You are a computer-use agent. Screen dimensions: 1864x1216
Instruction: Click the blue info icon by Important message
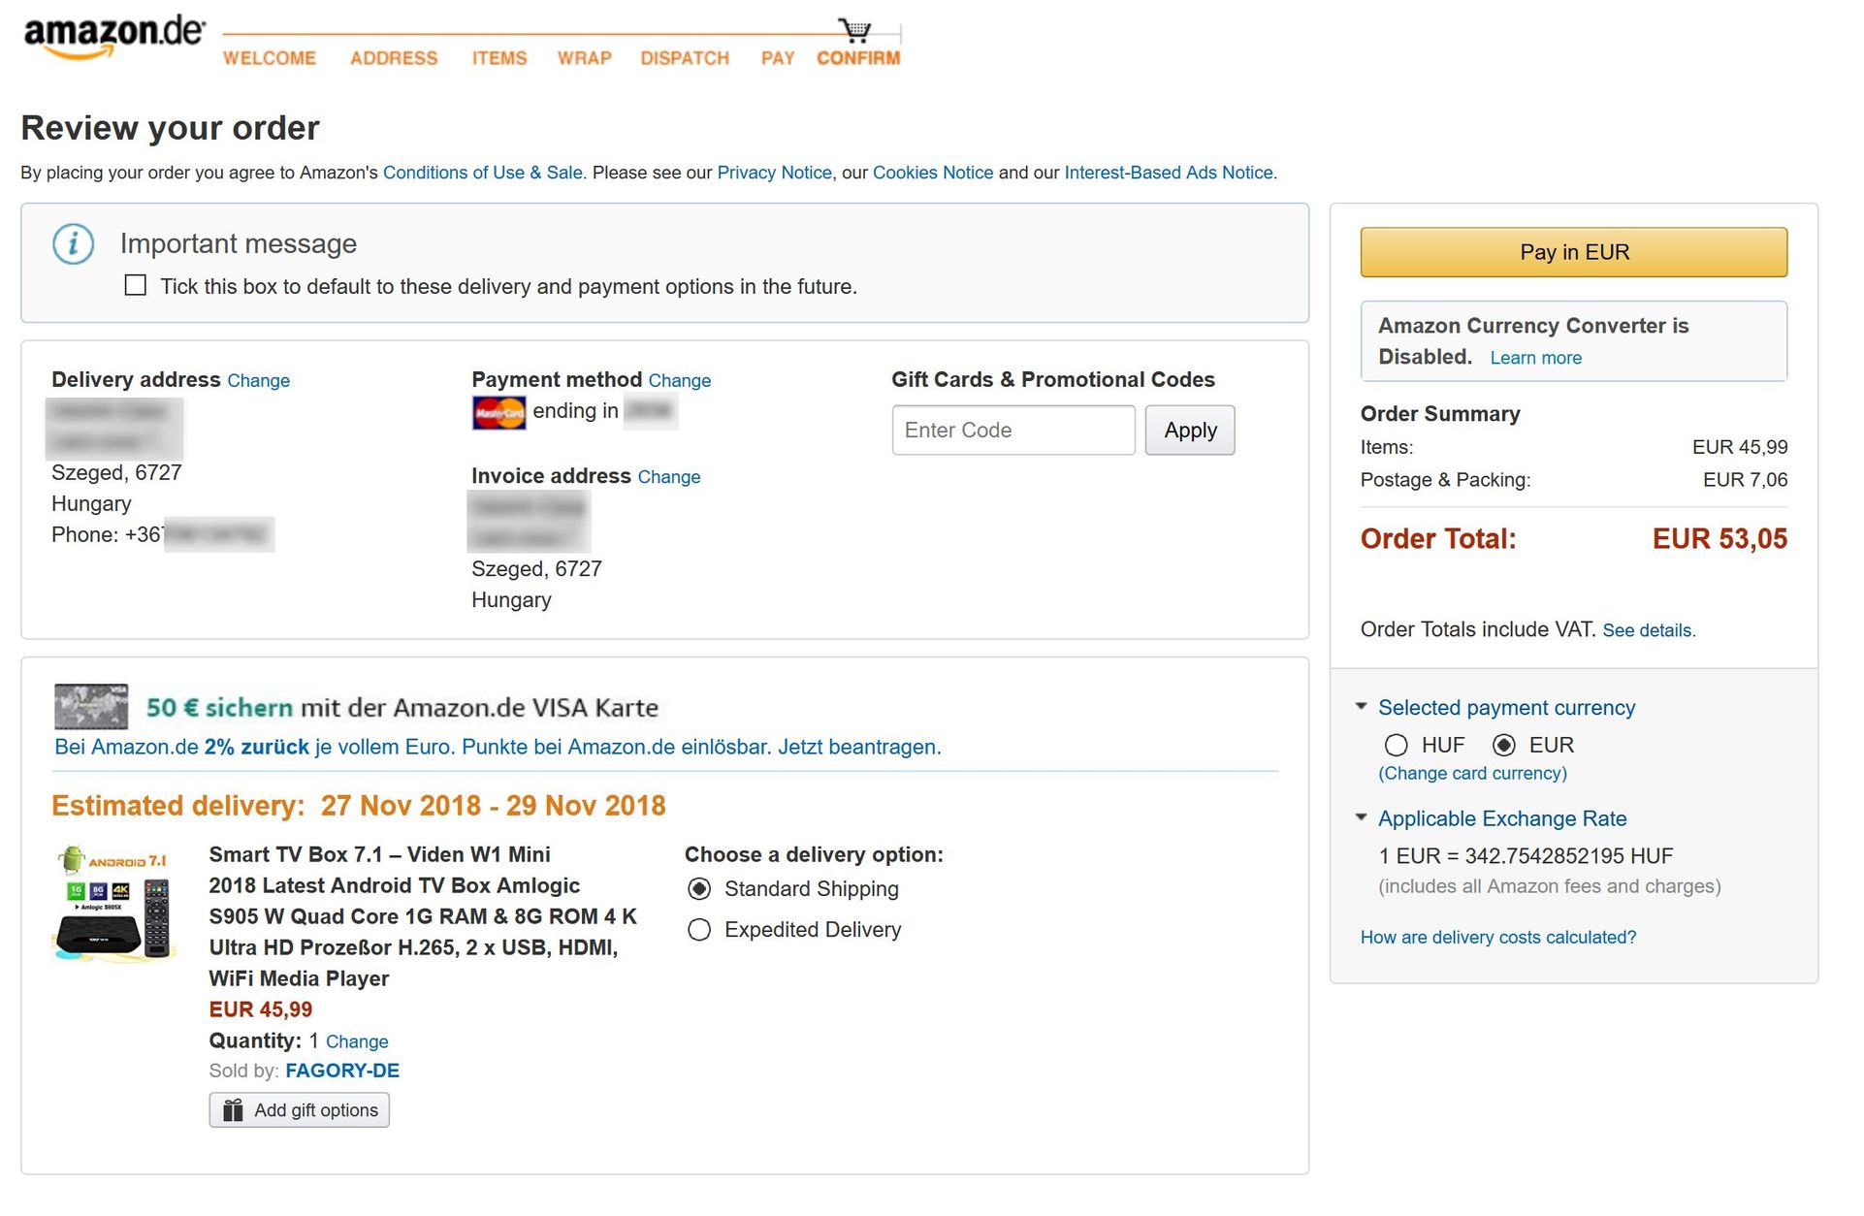point(74,244)
